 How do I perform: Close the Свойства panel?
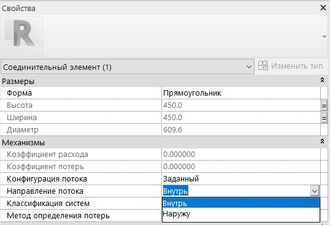point(323,8)
